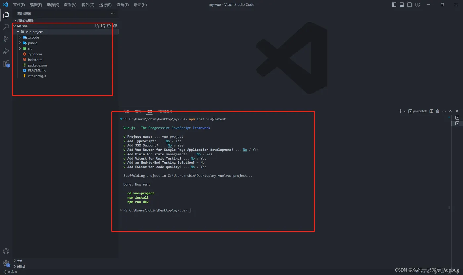
Task: Open the Manage gear menu
Action: (x=6, y=263)
